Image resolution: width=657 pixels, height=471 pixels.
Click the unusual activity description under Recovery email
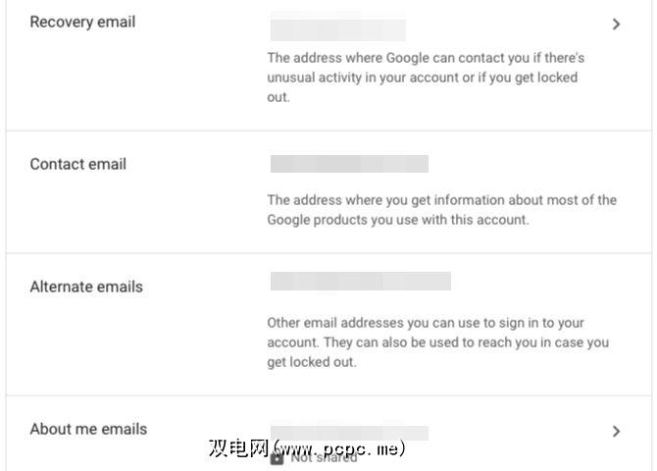[x=422, y=78]
